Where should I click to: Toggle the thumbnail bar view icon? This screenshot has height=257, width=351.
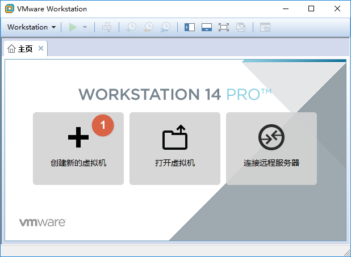tap(207, 27)
